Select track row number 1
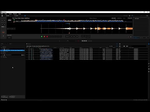 87,49
